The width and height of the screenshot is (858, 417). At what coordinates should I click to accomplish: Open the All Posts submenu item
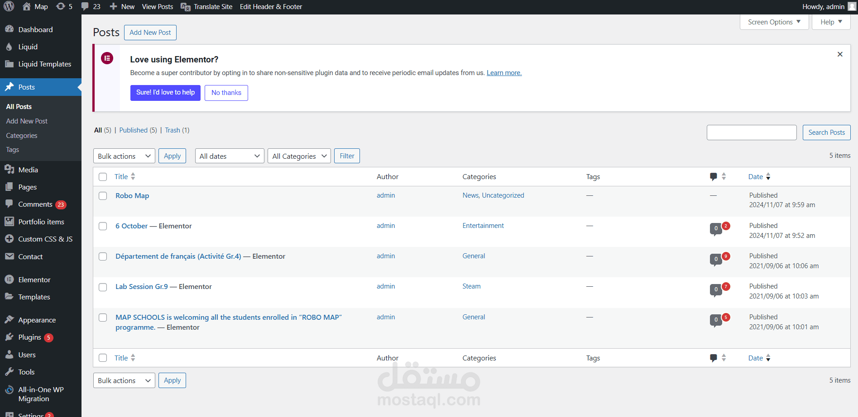(19, 107)
